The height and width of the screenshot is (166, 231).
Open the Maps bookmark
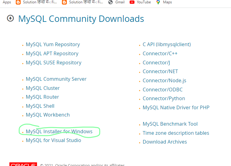click(167, 2)
